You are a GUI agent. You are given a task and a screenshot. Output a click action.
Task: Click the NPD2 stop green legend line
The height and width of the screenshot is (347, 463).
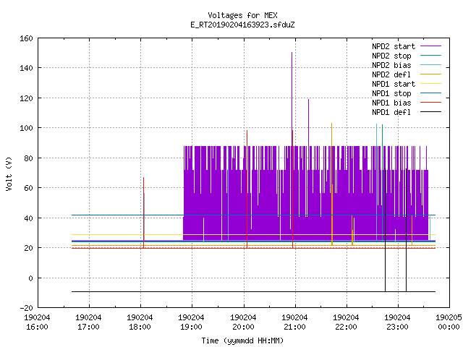click(430, 56)
